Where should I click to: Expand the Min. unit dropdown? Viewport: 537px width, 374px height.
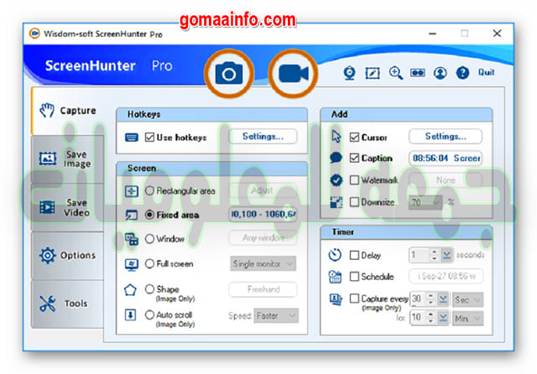467,319
